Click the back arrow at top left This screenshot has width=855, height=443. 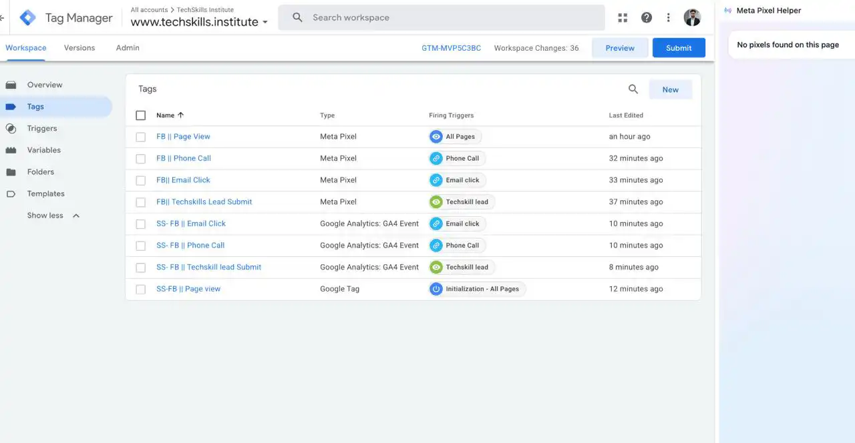[2, 18]
